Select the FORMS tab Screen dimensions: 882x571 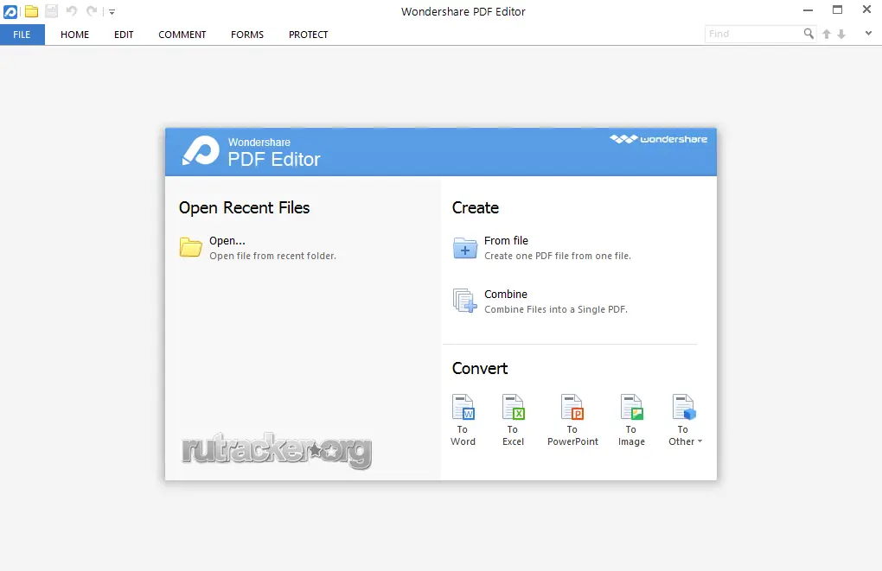click(247, 35)
